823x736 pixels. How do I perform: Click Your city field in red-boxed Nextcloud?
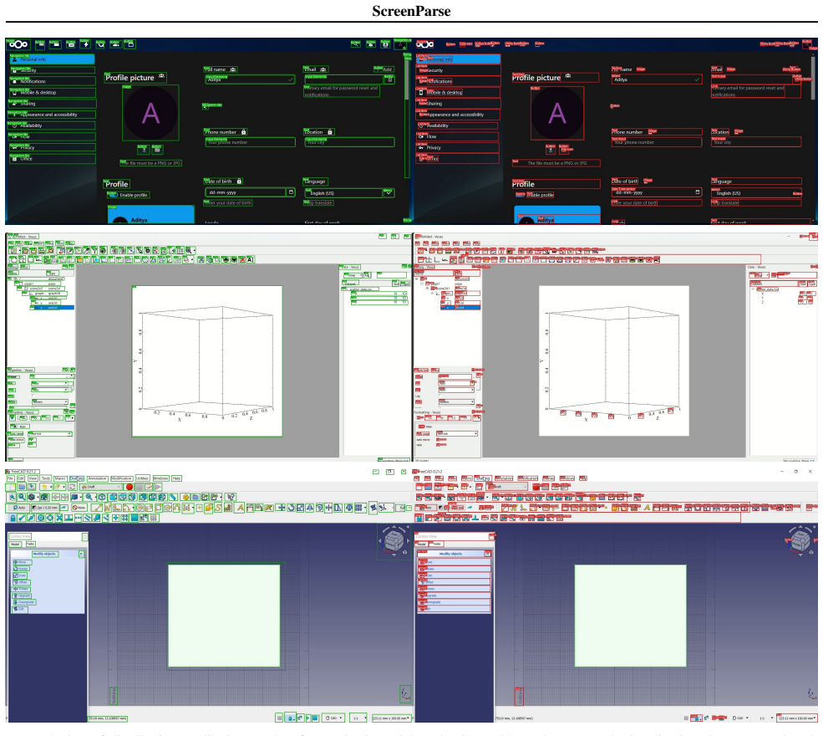[756, 142]
